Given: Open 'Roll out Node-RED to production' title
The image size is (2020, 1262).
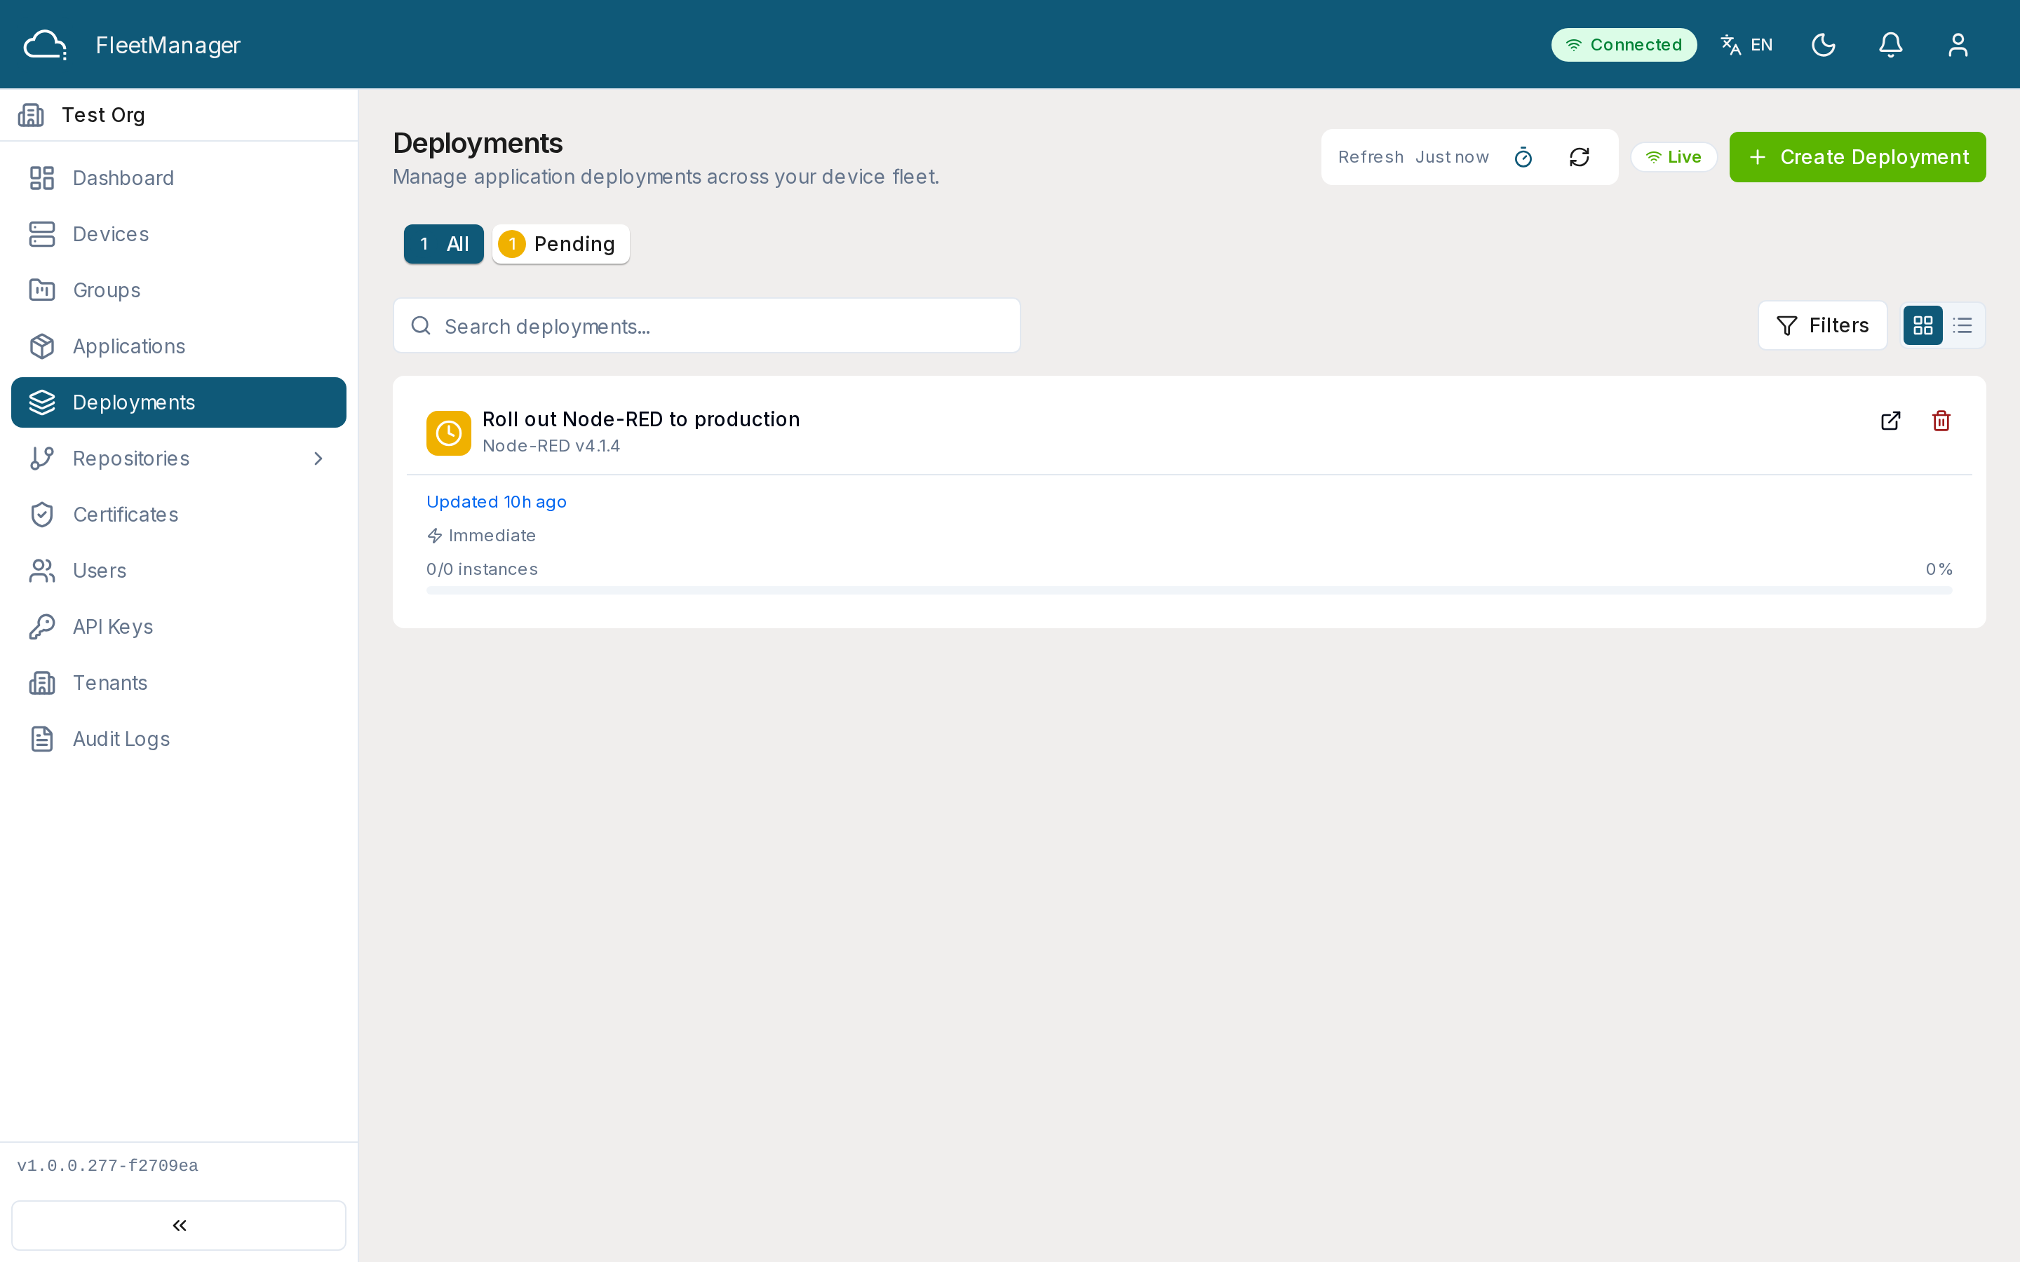Looking at the screenshot, I should tap(641, 419).
